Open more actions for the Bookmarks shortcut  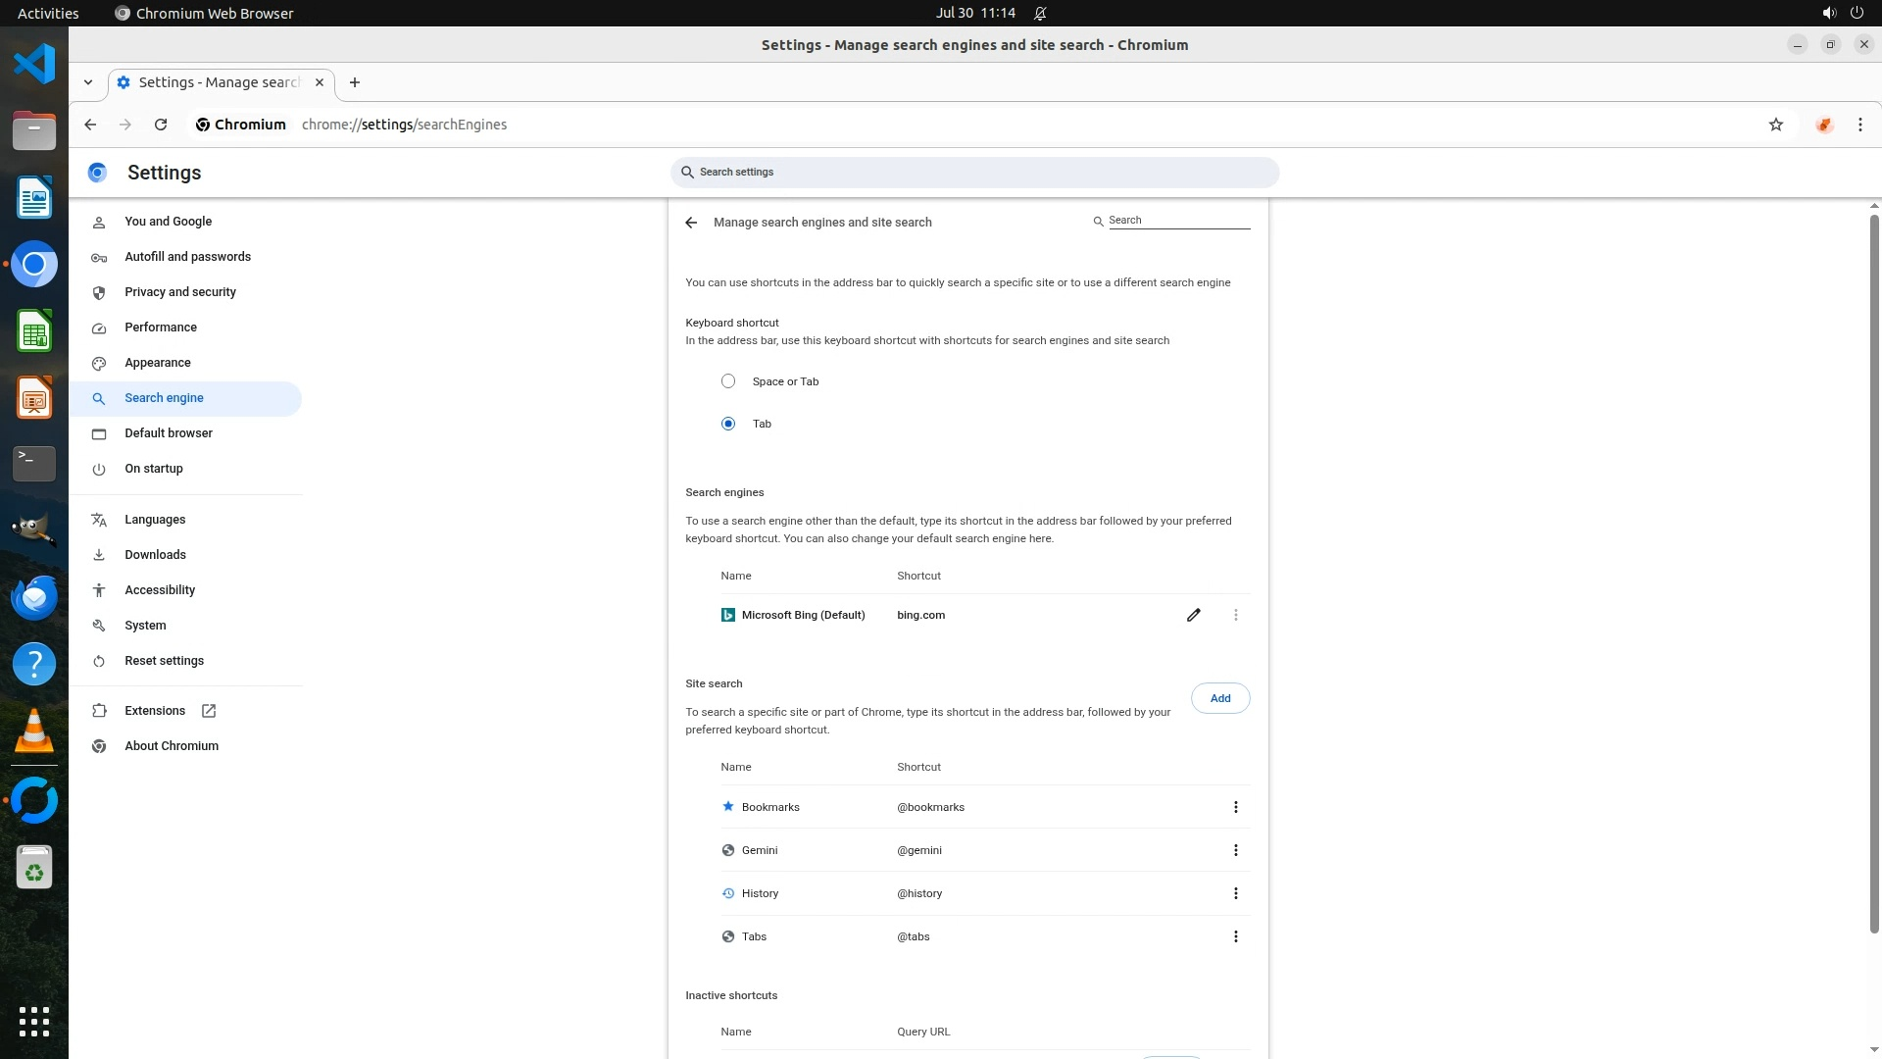point(1235,807)
